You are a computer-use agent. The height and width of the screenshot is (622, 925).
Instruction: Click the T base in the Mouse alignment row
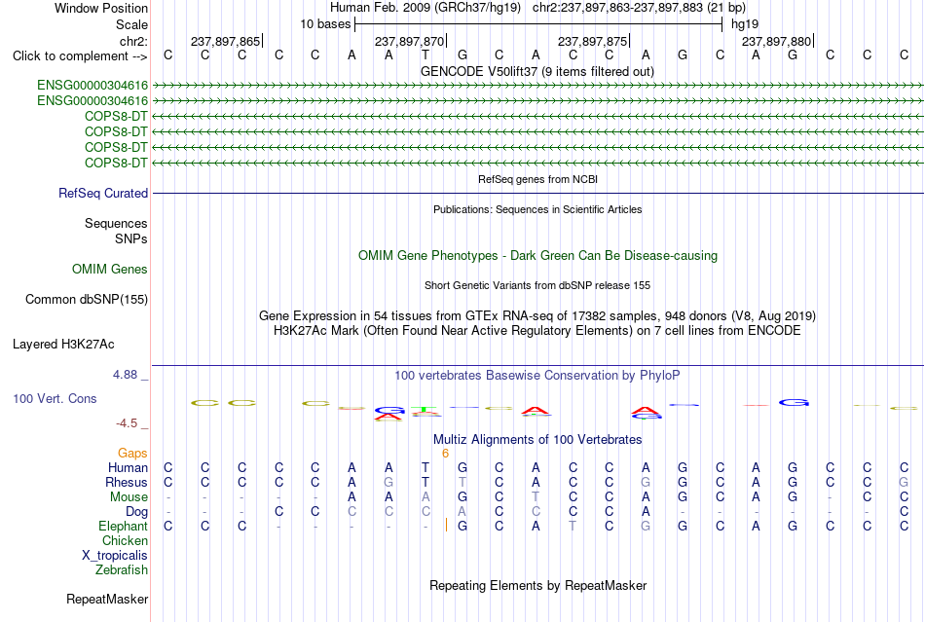click(536, 497)
